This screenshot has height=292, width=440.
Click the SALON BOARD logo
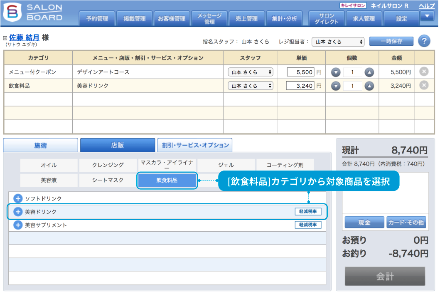tap(33, 13)
